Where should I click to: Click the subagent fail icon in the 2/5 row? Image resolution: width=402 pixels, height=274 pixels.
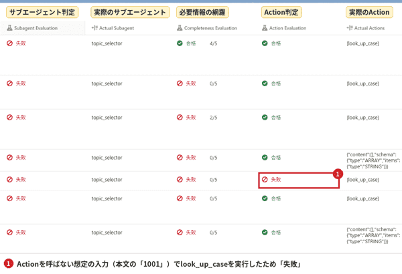tap(9, 118)
